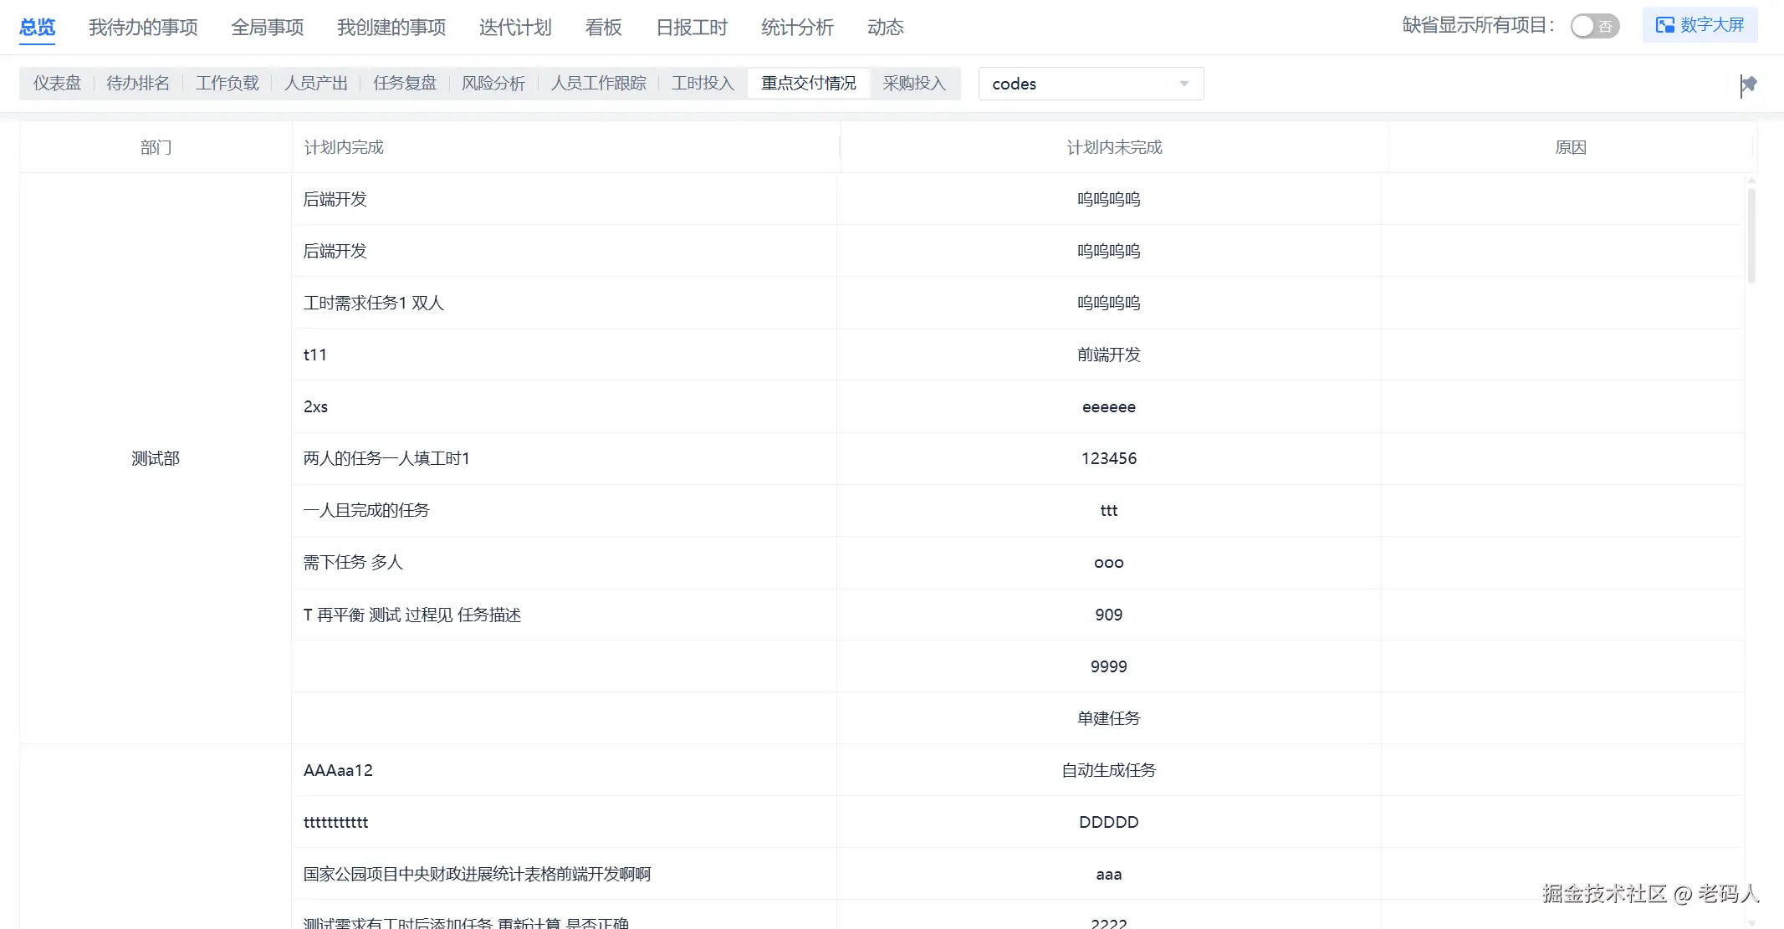This screenshot has width=1784, height=929.
Task: Go to the 看板 tab
Action: (603, 28)
